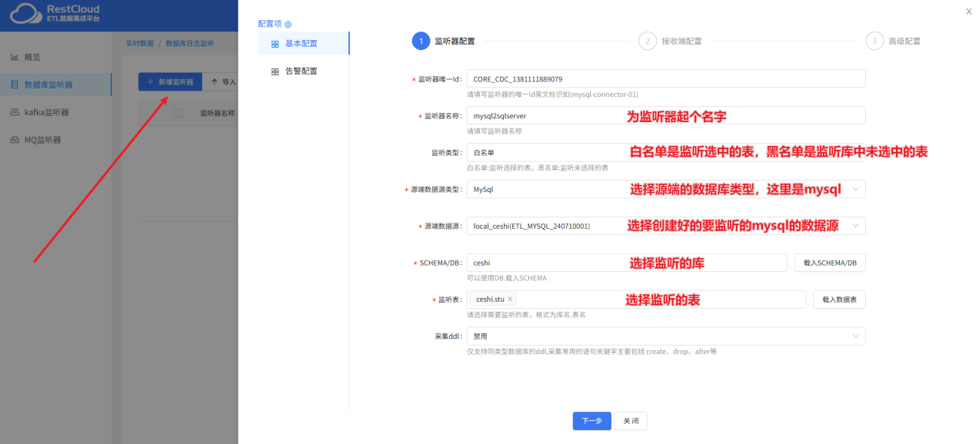Open the 监听类型 dropdown showing 白名单
976x444 pixels.
666,151
